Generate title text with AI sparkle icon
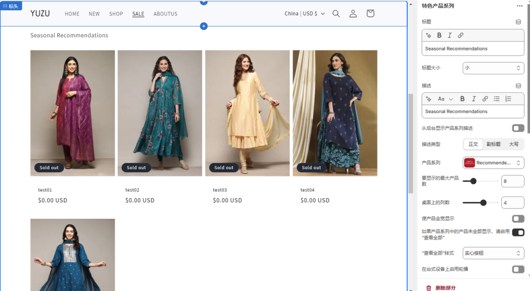 point(429,36)
